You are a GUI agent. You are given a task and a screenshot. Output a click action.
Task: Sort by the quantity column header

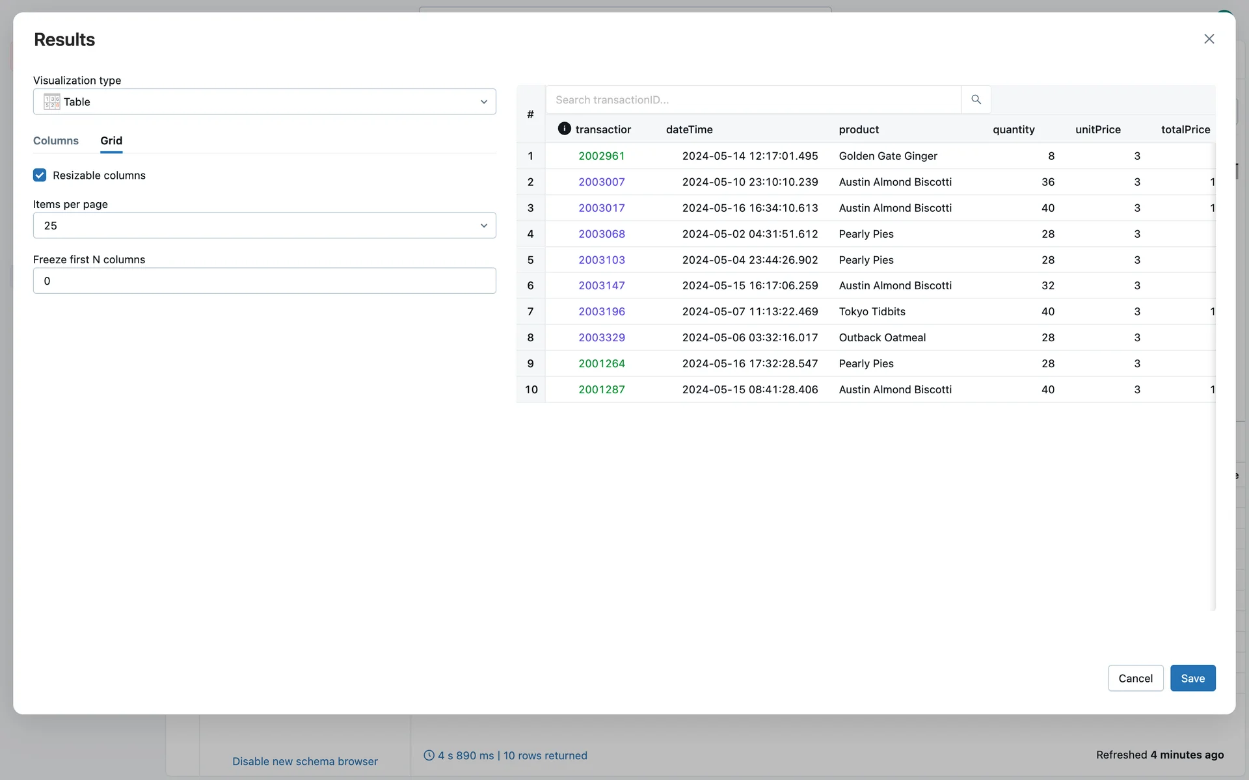pos(1013,129)
